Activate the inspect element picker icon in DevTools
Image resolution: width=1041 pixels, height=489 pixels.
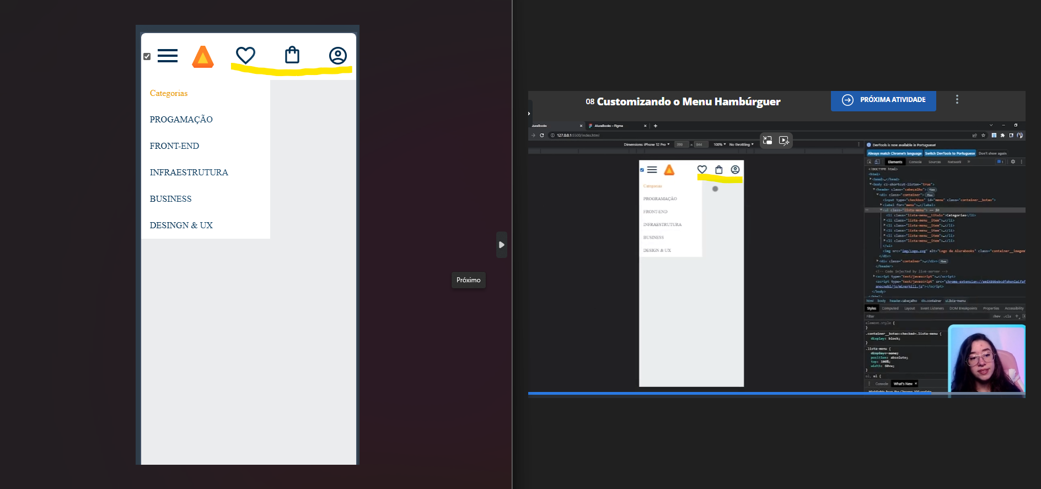pyautogui.click(x=870, y=162)
